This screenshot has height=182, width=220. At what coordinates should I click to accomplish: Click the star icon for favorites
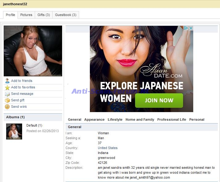coord(7,87)
